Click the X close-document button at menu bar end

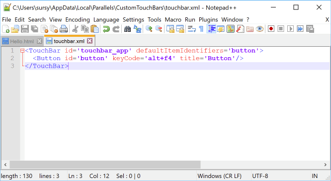pos(327,20)
